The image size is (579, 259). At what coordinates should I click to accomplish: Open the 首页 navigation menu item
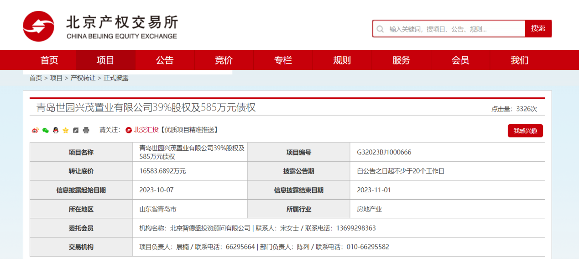click(x=49, y=60)
